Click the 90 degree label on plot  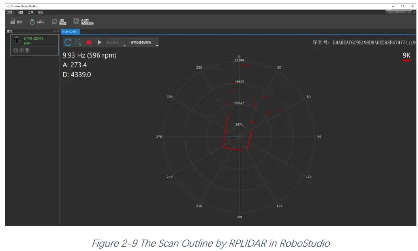point(319,137)
